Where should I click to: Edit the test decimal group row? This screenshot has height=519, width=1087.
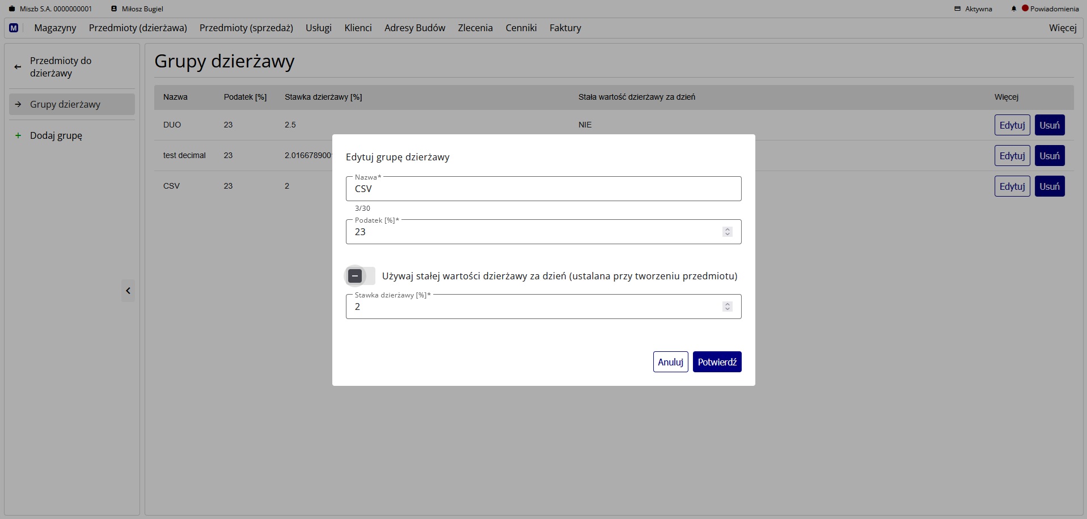pyautogui.click(x=1012, y=156)
